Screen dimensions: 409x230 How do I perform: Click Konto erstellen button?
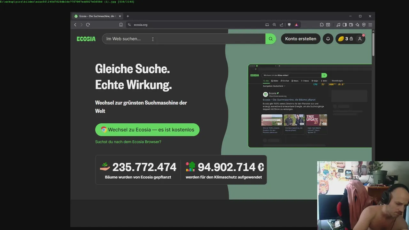tap(301, 39)
